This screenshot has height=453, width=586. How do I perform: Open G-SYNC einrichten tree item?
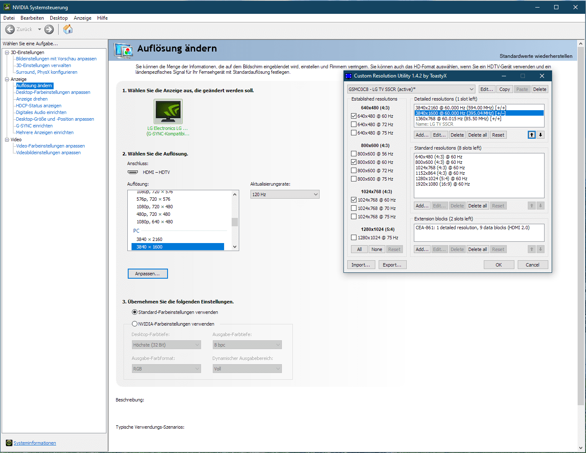34,126
